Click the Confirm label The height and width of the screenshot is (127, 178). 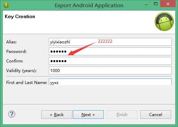(14, 61)
